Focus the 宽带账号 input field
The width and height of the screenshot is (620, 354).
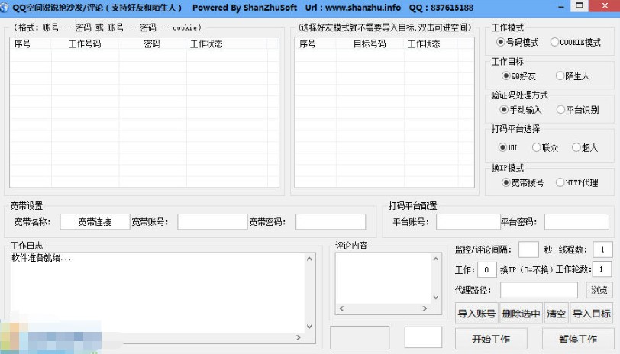pyautogui.click(x=212, y=222)
